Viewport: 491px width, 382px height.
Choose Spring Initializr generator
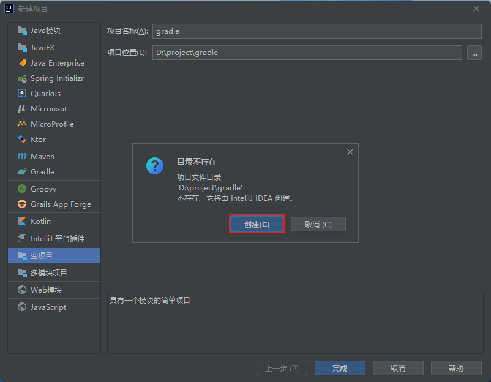click(54, 78)
